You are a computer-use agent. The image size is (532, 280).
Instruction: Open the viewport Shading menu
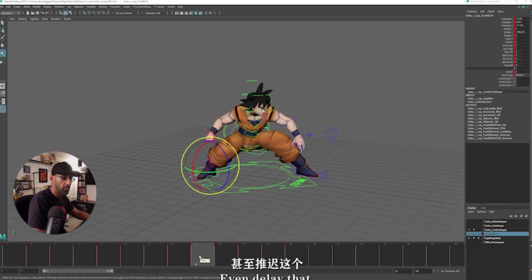[x=22, y=19]
